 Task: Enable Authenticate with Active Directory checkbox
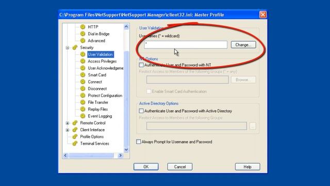click(x=141, y=111)
